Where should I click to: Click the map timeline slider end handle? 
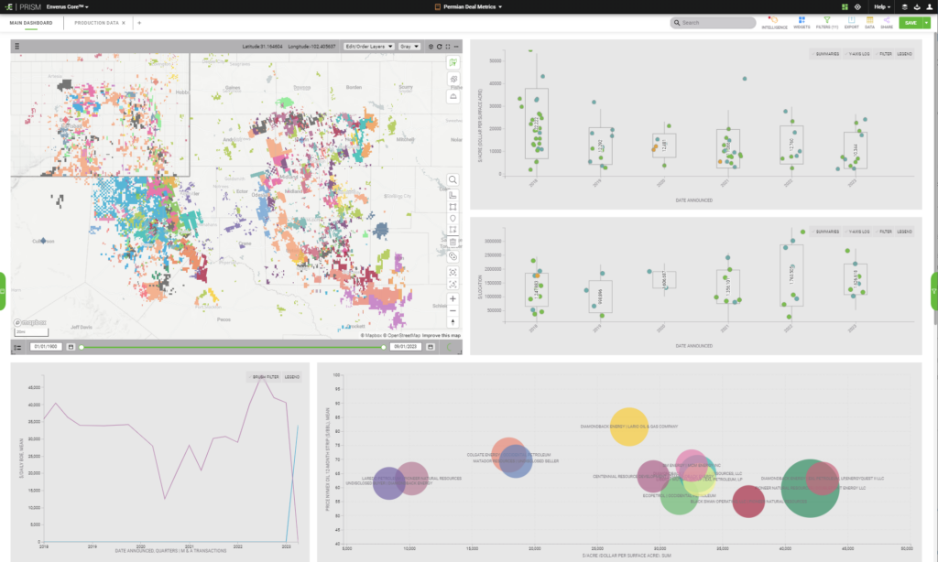pos(384,347)
